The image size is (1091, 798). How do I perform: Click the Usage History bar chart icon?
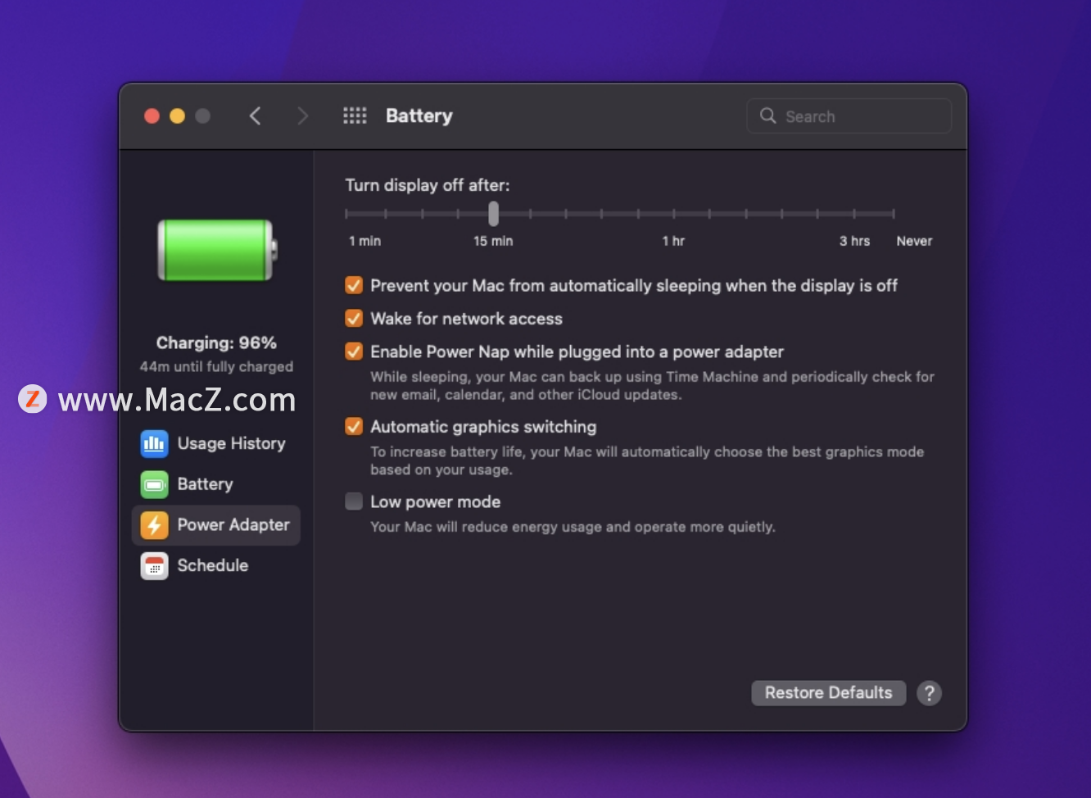[x=154, y=443]
